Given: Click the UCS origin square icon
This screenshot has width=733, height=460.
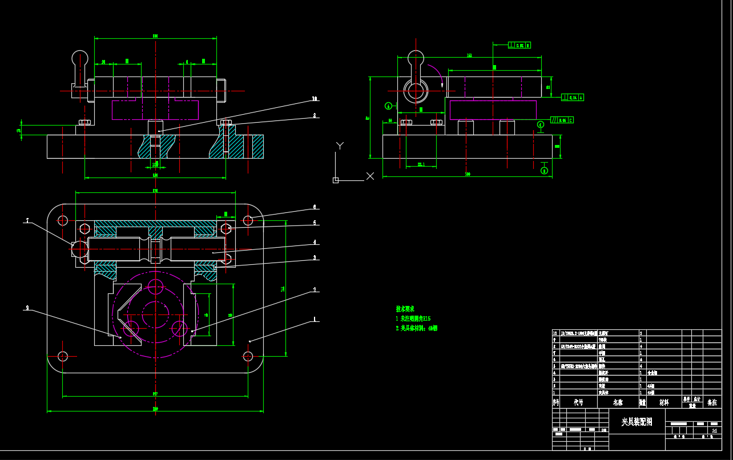Looking at the screenshot, I should 336,180.
